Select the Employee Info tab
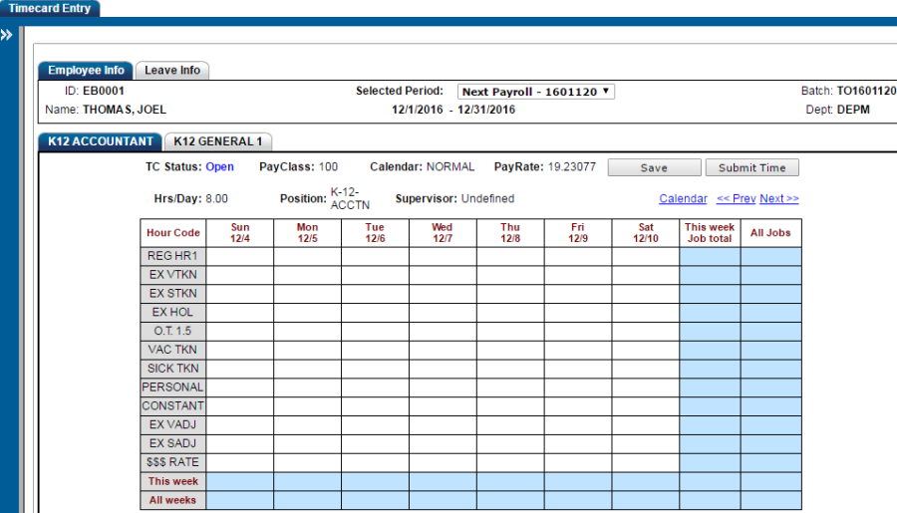This screenshot has width=897, height=513. pyautogui.click(x=86, y=71)
